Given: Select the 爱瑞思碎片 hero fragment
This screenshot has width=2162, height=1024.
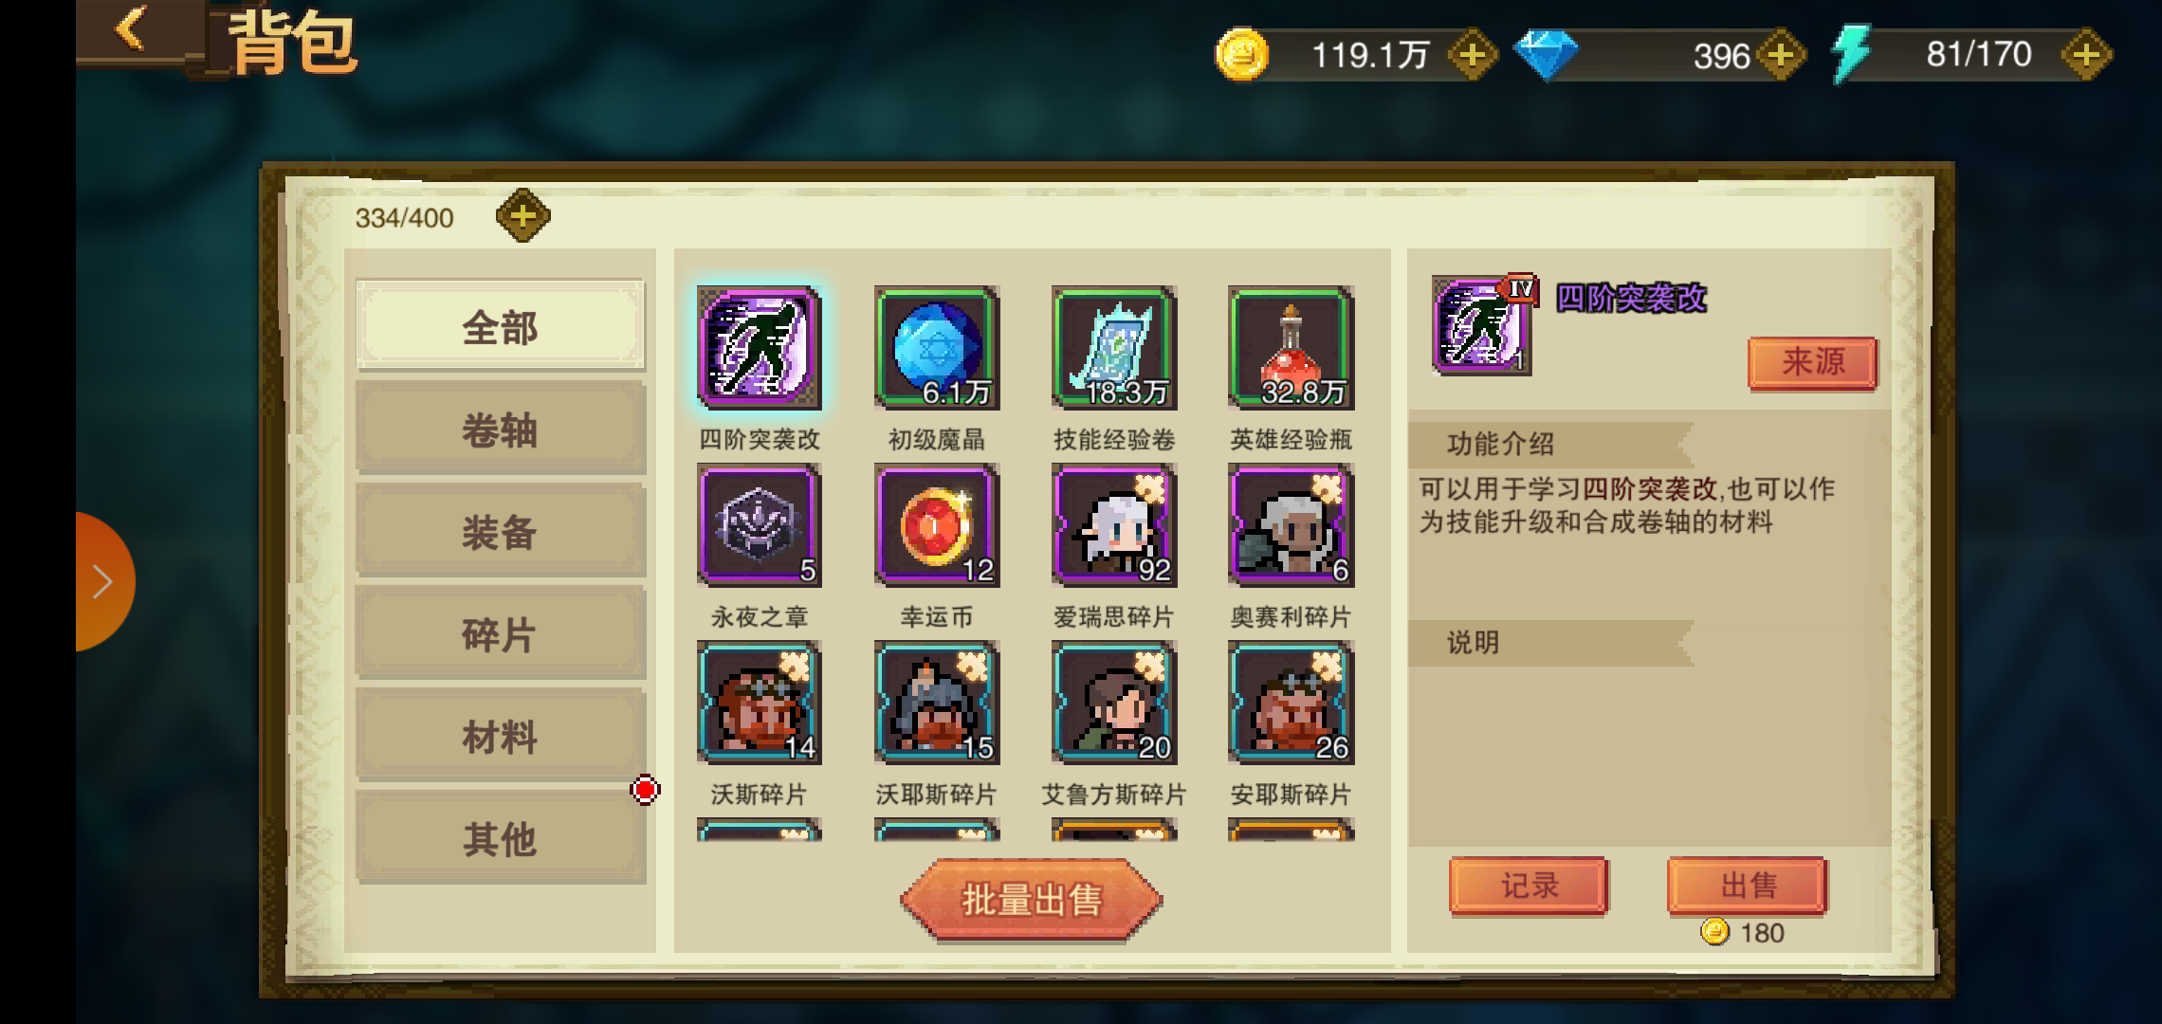Looking at the screenshot, I should coord(1114,525).
